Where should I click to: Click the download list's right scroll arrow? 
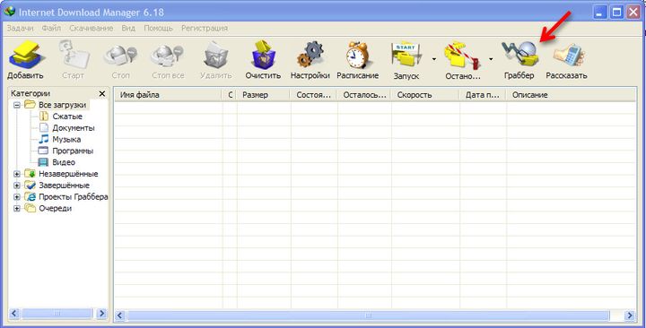tap(630, 315)
